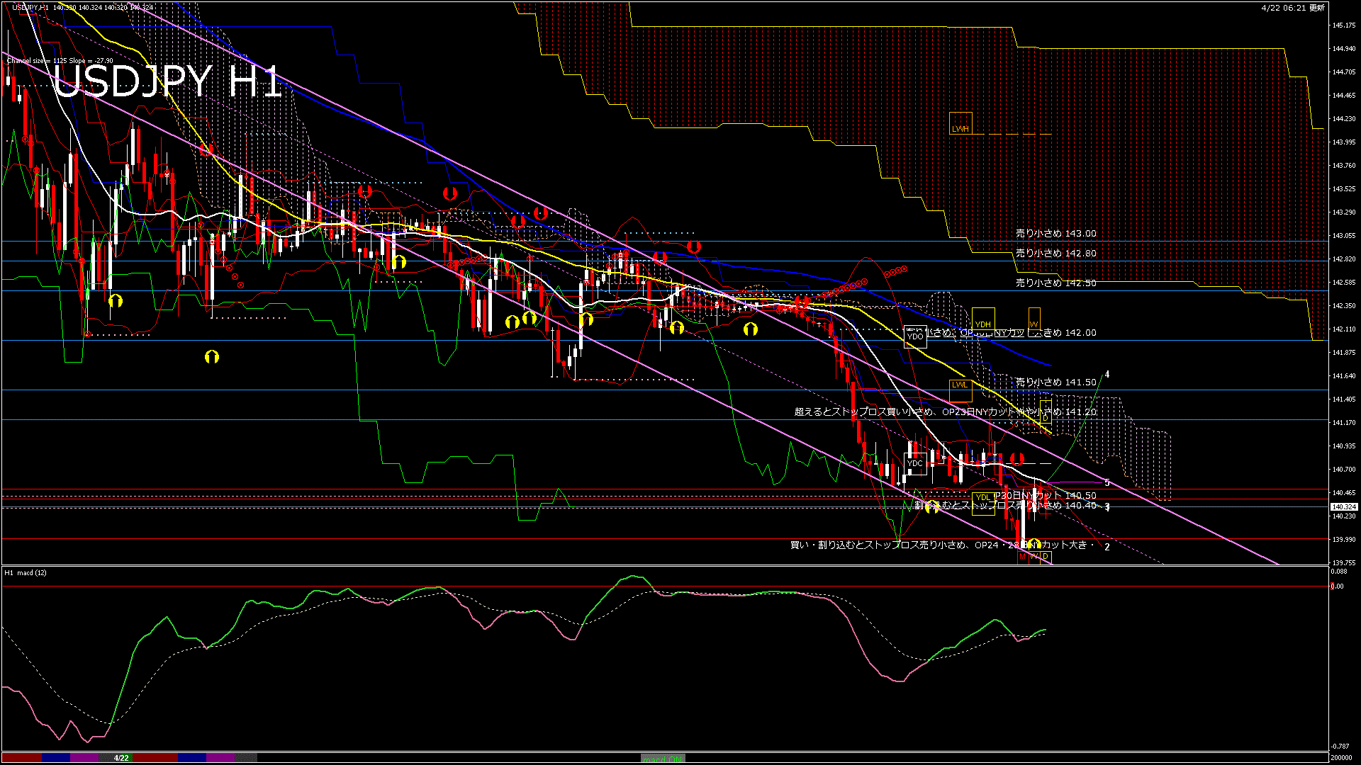Select the YDH yesterday-high marker box

pos(982,319)
